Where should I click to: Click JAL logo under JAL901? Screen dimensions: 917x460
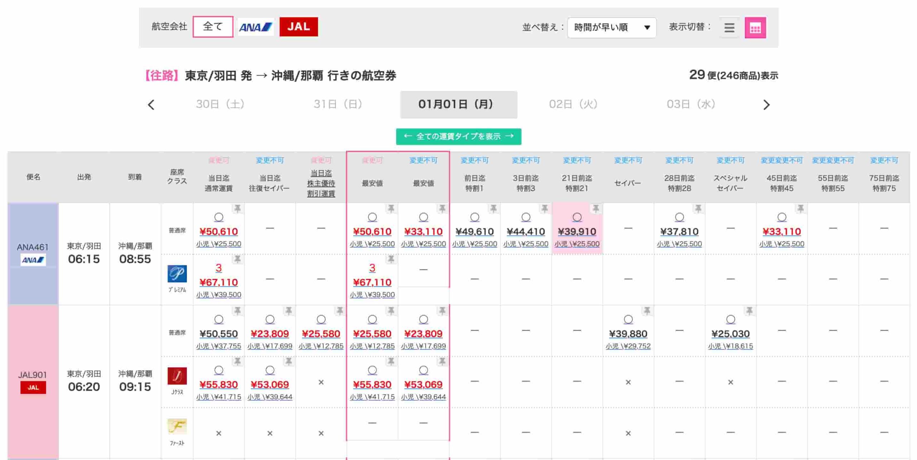(x=33, y=387)
